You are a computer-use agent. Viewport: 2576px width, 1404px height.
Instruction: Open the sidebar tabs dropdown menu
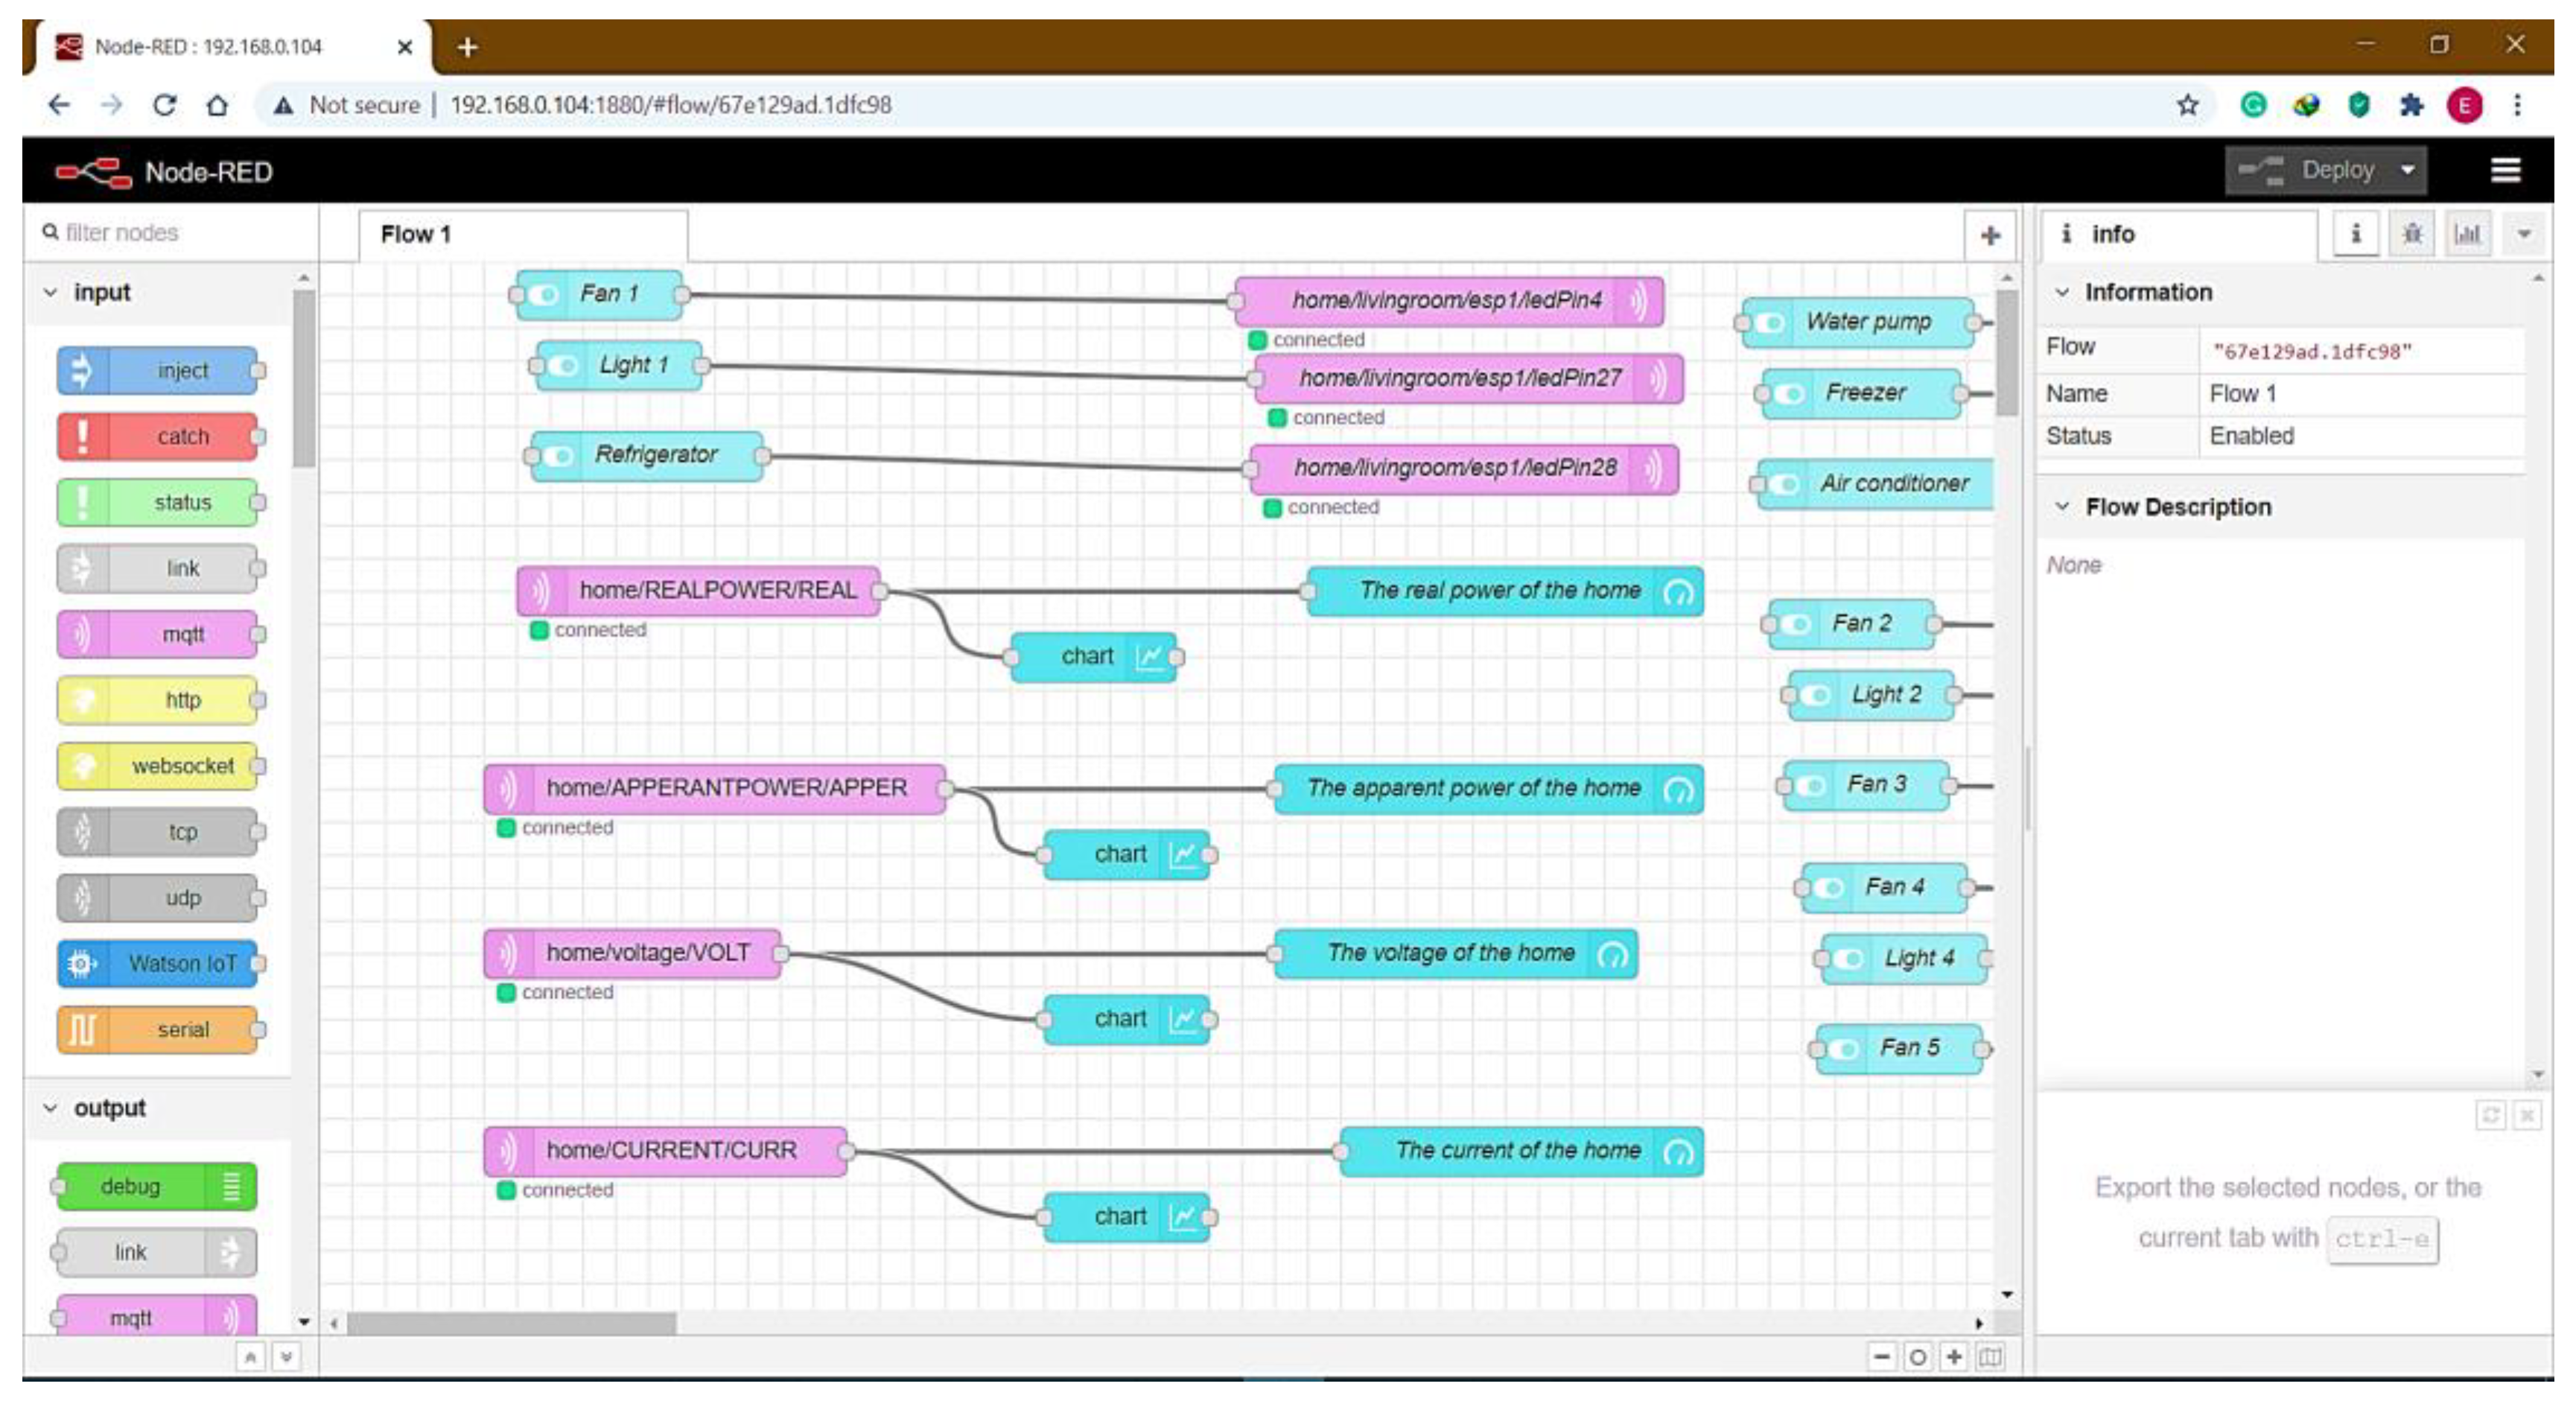(2523, 234)
